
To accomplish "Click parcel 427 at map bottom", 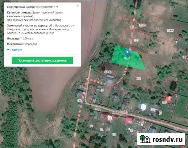I will [x=114, y=134].
